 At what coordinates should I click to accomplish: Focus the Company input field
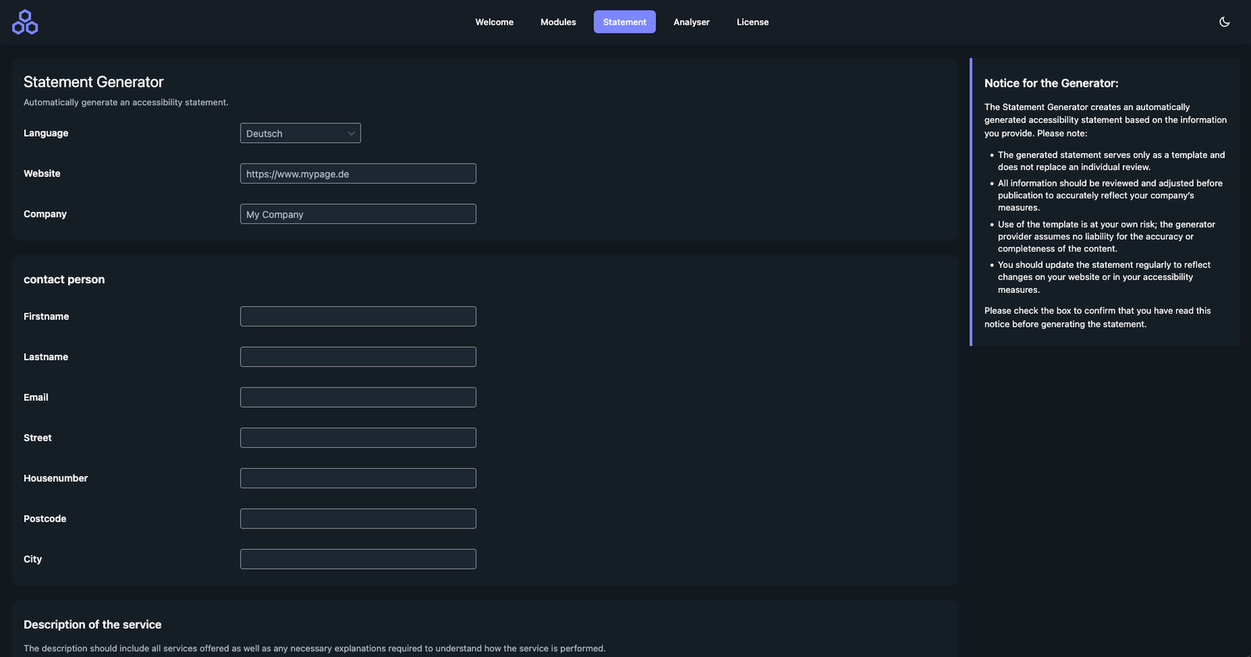tap(357, 214)
